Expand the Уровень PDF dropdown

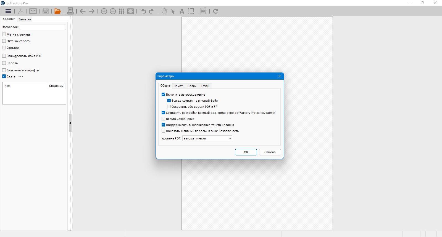coord(207,138)
